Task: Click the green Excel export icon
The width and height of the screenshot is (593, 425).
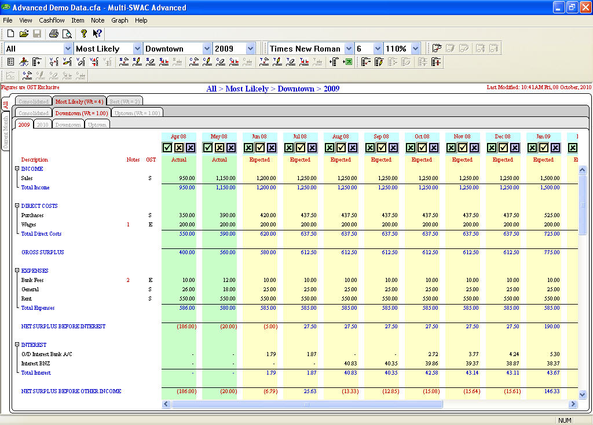Action: [347, 62]
